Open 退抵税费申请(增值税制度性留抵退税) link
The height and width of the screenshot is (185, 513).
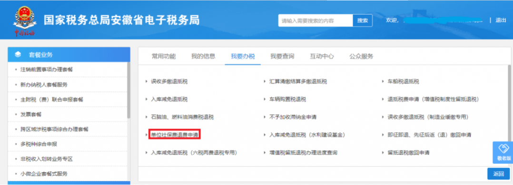coord(434,99)
